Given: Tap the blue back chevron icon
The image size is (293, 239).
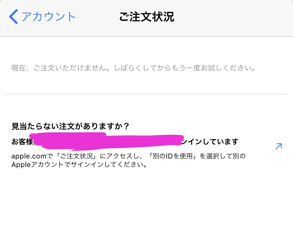Looking at the screenshot, I should click(13, 17).
